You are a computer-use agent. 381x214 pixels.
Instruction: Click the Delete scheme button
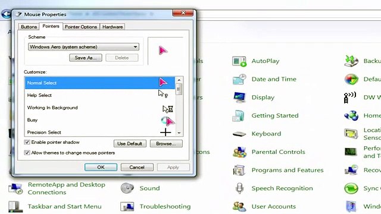pyautogui.click(x=122, y=58)
